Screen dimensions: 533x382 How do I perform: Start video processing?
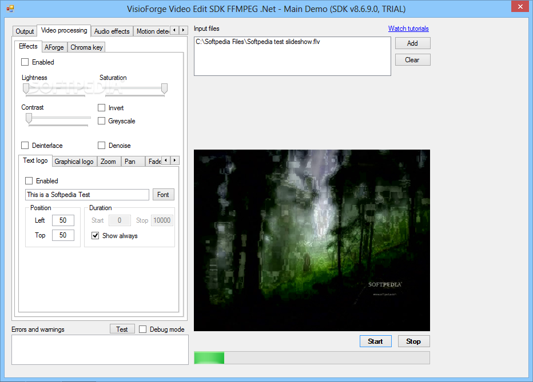[x=375, y=341]
